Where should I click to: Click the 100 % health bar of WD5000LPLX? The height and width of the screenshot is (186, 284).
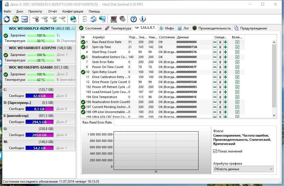tap(41, 35)
